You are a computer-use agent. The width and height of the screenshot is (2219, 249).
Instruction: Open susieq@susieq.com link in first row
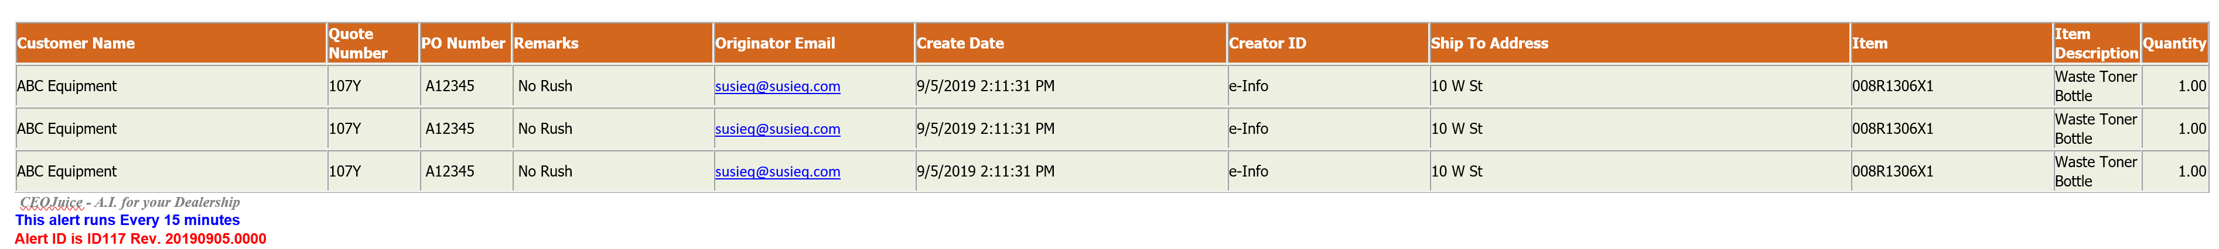click(777, 86)
